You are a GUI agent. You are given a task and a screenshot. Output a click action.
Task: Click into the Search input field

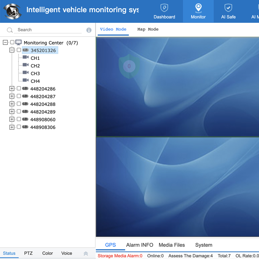pos(49,30)
